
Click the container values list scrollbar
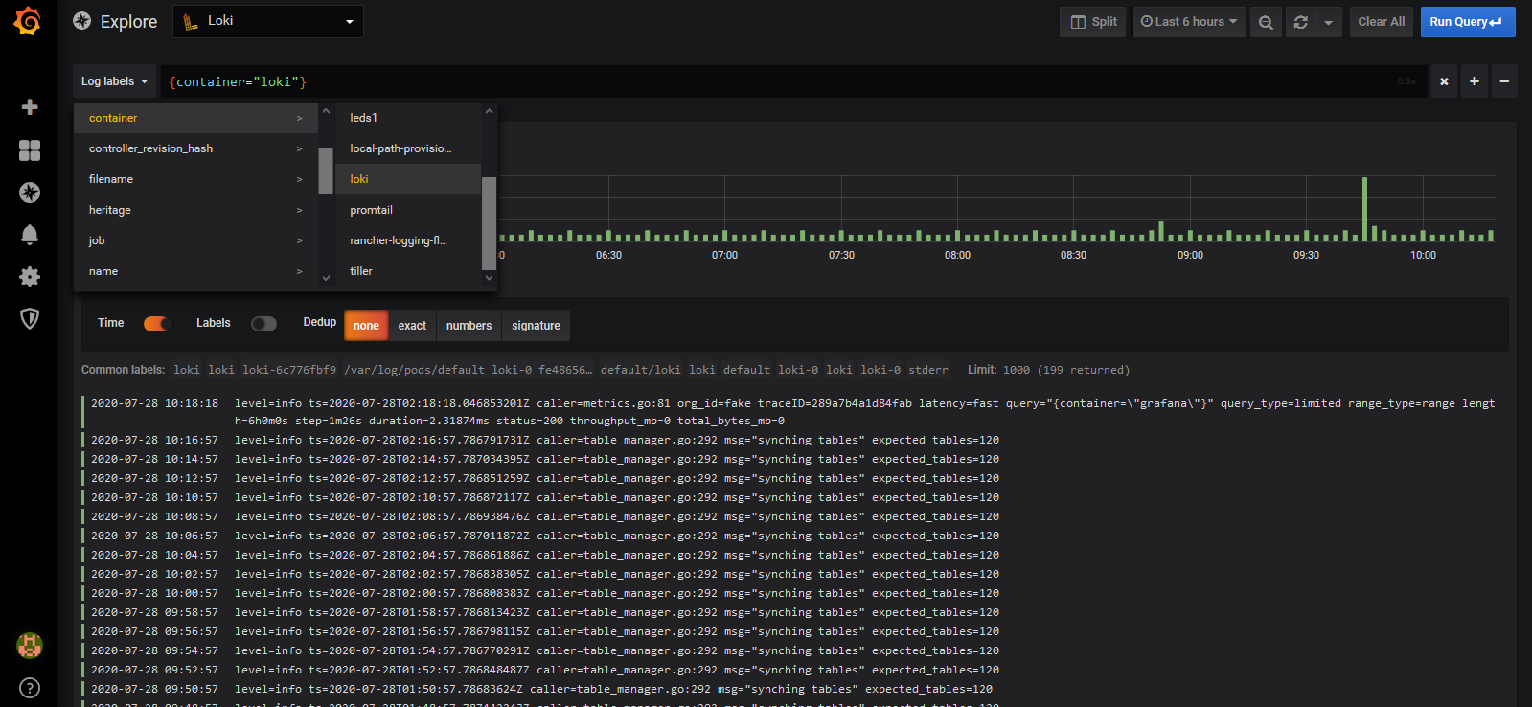[489, 222]
